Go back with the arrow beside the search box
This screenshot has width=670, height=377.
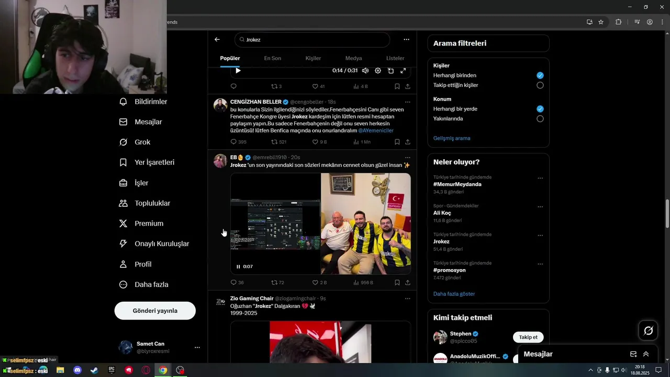[217, 39]
